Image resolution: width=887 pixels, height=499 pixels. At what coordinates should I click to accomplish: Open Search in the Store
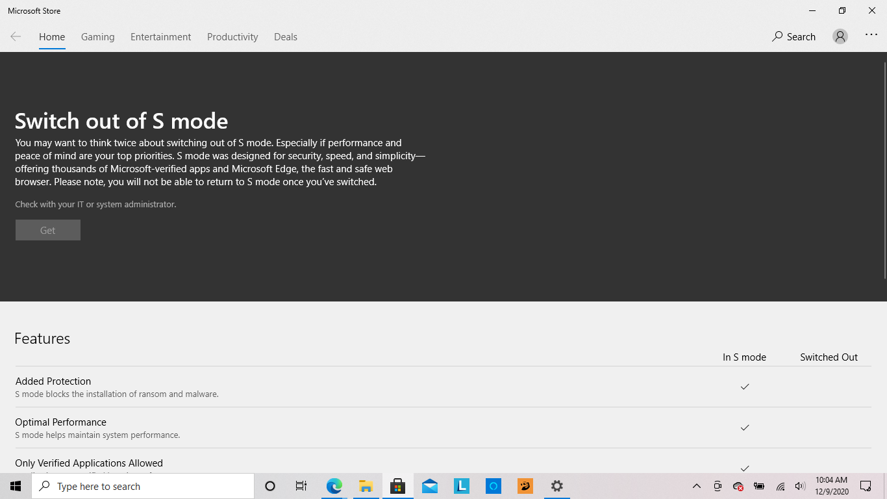[x=793, y=37]
